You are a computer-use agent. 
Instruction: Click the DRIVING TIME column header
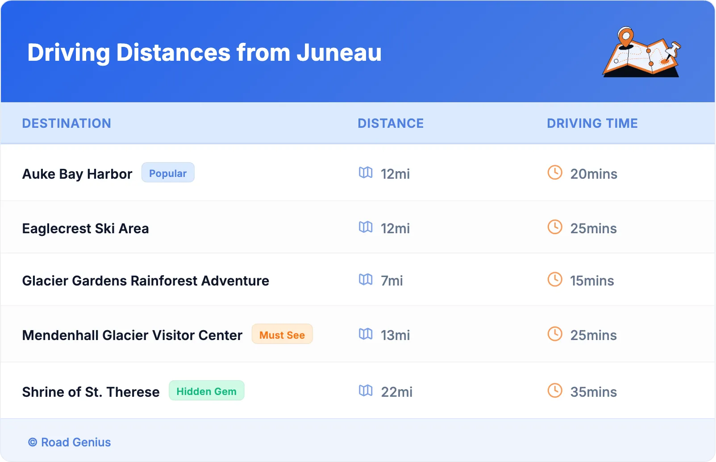pos(592,123)
